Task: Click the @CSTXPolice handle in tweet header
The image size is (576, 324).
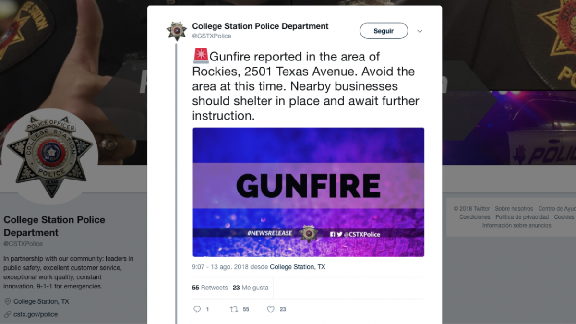Action: tap(212, 36)
